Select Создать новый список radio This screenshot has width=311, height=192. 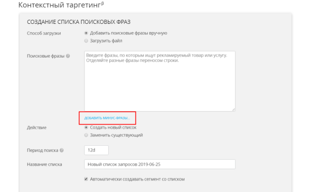pos(86,127)
